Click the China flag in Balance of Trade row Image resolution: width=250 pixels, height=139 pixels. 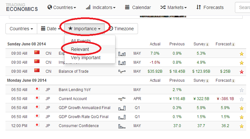pyautogui.click(x=37, y=71)
